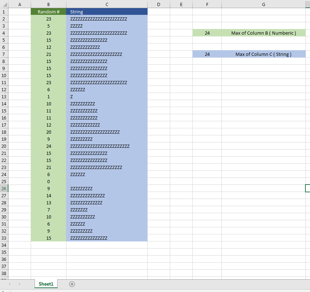Viewport: 310px width, 292px height.
Task: Click the 'Random #' header cell
Action: click(48, 11)
